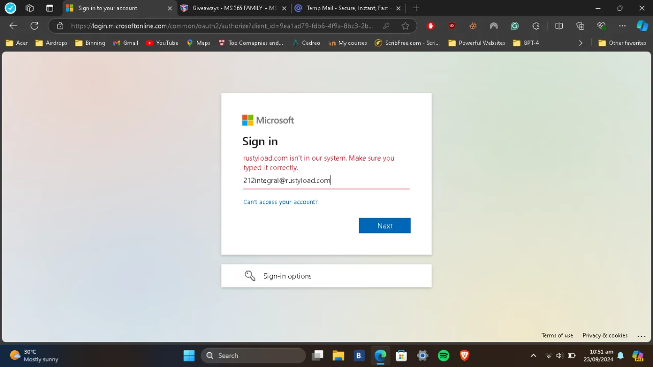Open the Binning bookmarks folder

pyautogui.click(x=90, y=43)
